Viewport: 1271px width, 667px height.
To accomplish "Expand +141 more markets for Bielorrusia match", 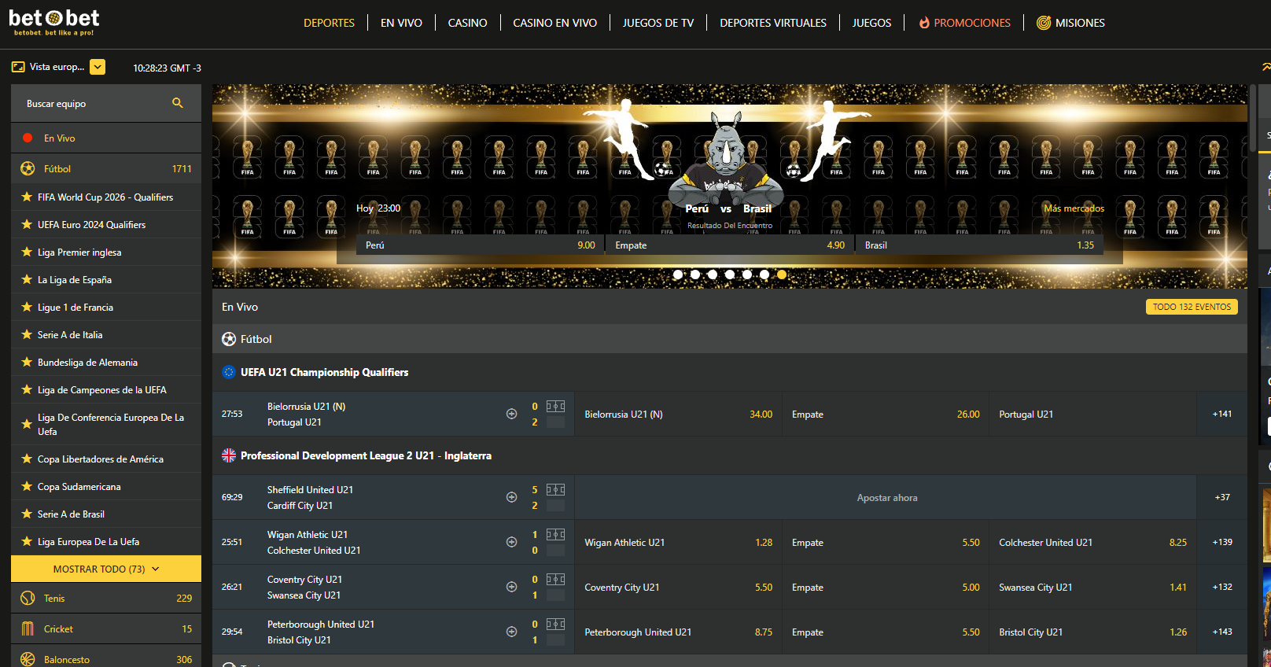I will (1222, 414).
